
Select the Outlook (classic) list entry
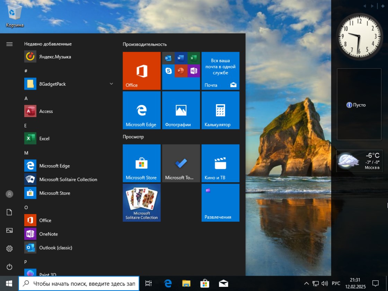pos(55,248)
